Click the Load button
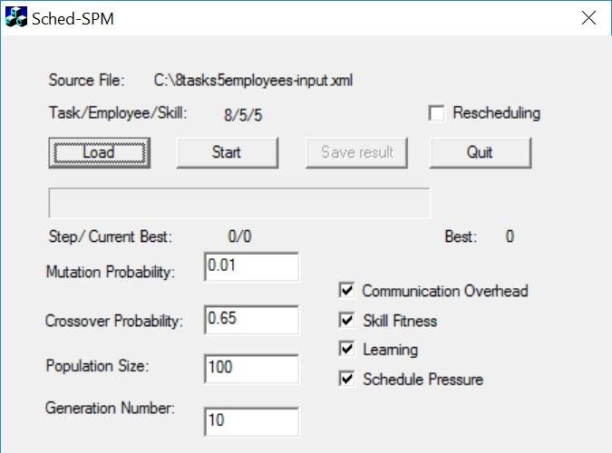This screenshot has height=453, width=612. coord(100,152)
